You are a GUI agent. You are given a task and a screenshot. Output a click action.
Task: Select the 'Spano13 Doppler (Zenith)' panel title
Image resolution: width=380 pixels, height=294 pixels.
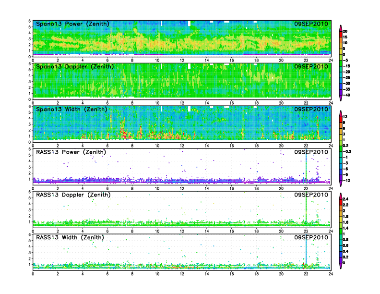[x=74, y=66]
